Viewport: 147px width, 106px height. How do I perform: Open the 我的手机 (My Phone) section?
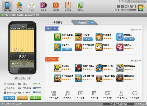pos(7,7)
